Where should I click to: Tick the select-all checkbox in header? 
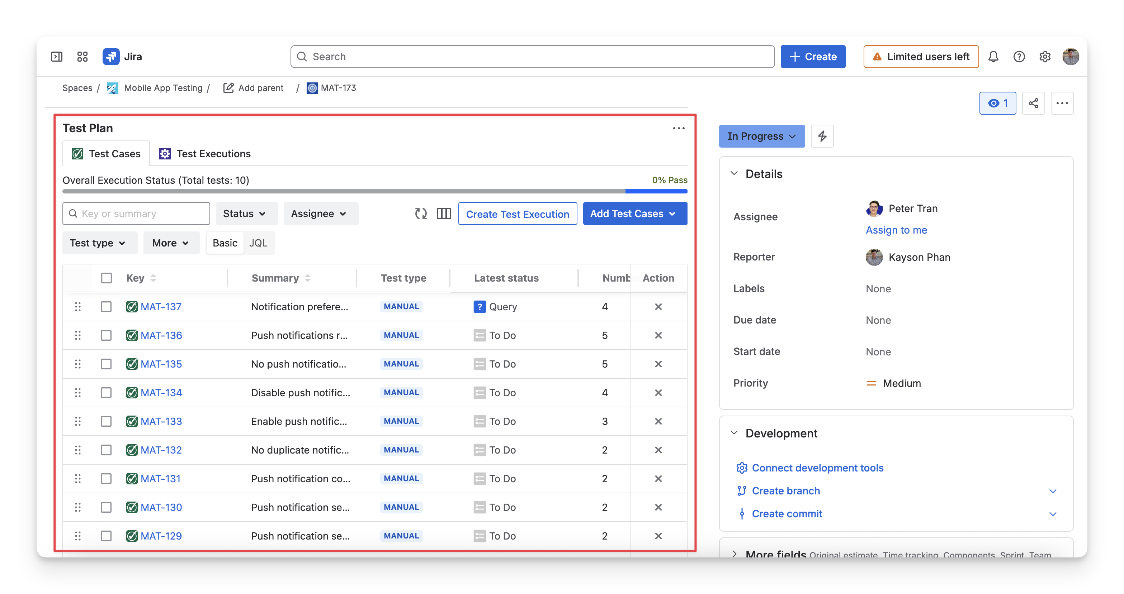coord(106,278)
